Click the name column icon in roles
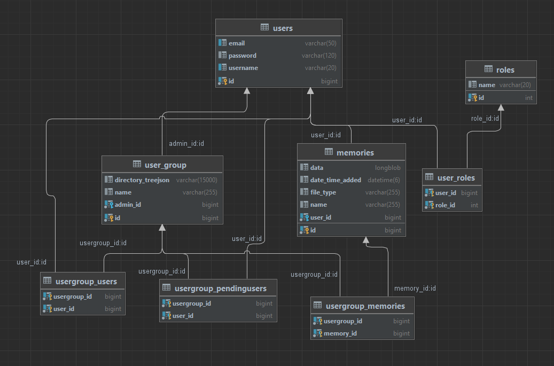The height and width of the screenshot is (366, 554). 472,84
